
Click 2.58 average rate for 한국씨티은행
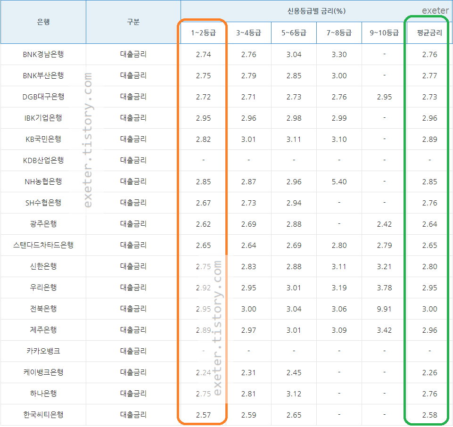point(429,415)
